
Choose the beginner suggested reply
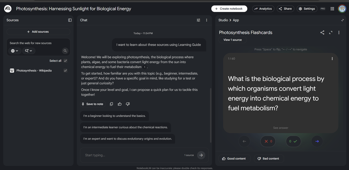point(114,116)
